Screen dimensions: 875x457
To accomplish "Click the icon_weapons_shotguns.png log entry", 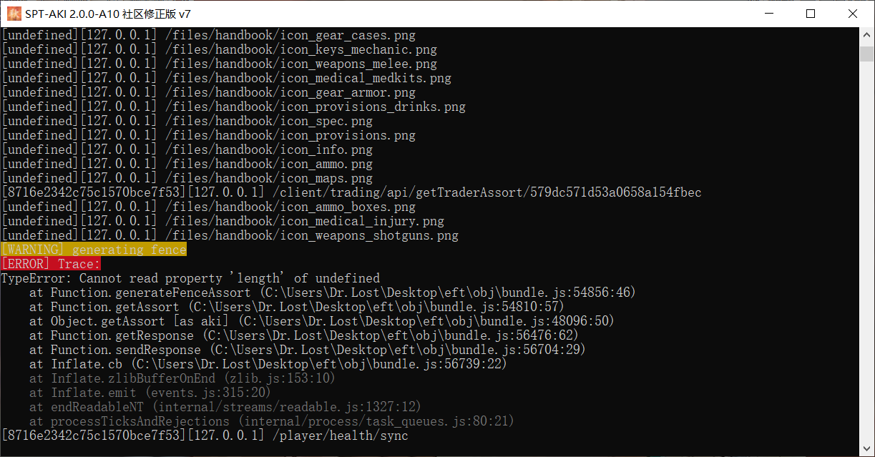I will coord(230,235).
